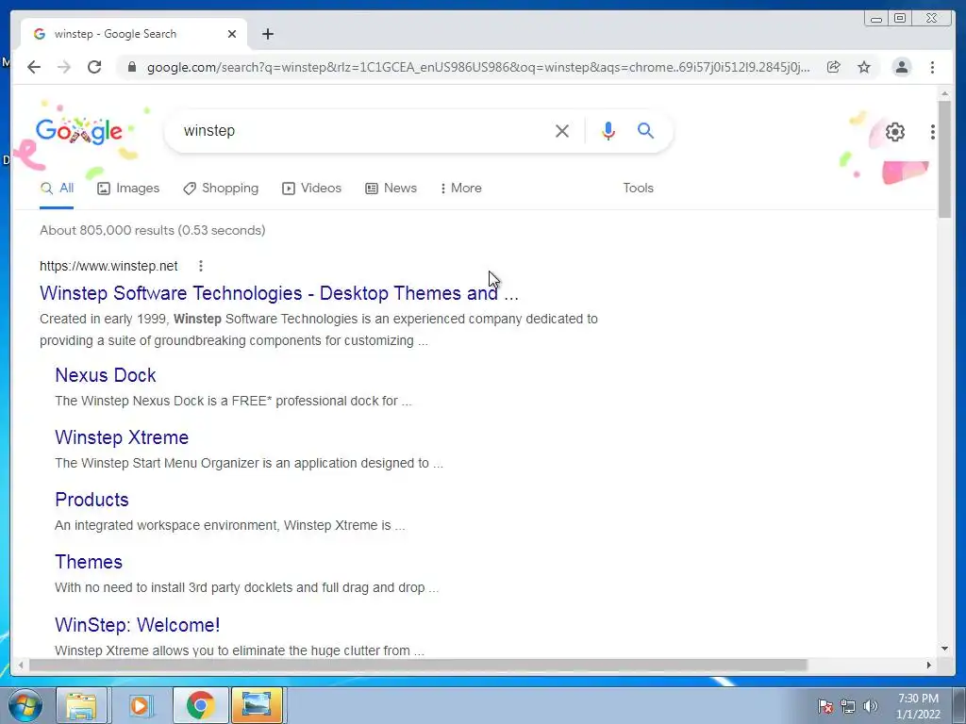Viewport: 966px width, 724px height.
Task: Open network status tray icon
Action: (848, 706)
